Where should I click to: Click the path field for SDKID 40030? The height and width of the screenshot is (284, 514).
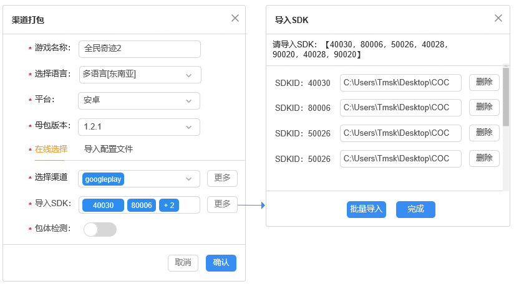coord(400,83)
